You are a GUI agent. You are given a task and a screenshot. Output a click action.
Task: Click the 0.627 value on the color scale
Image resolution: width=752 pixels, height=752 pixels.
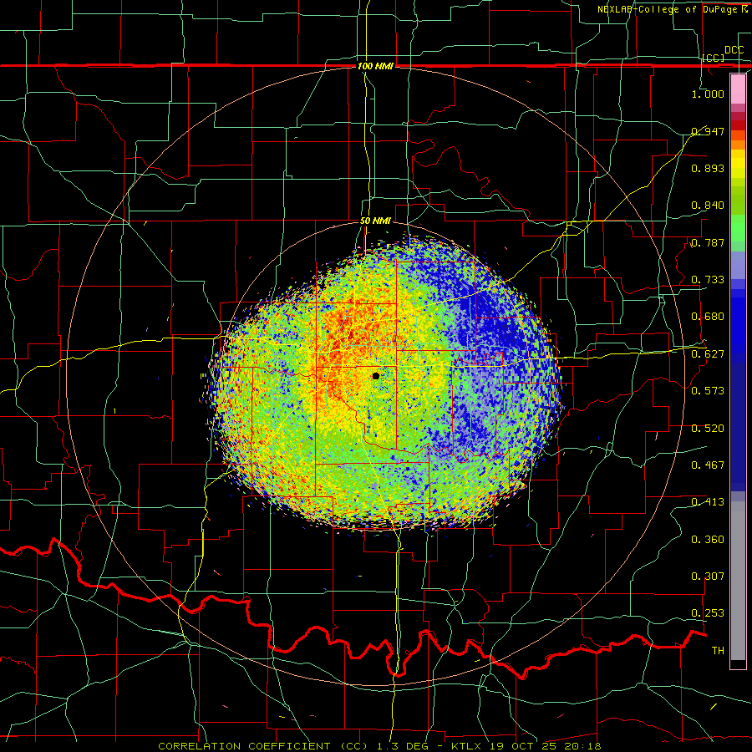[708, 354]
